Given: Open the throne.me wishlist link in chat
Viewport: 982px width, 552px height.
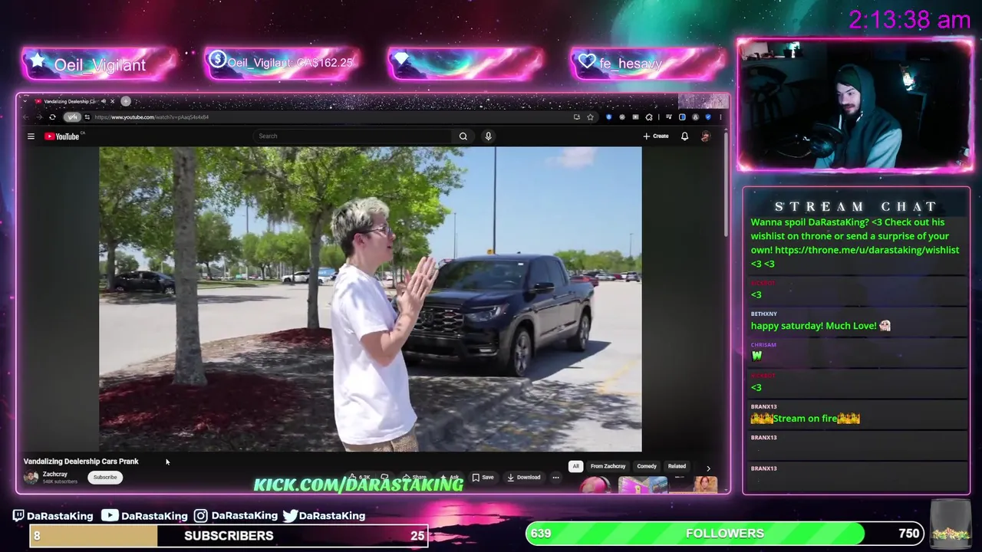Looking at the screenshot, I should tap(867, 250).
